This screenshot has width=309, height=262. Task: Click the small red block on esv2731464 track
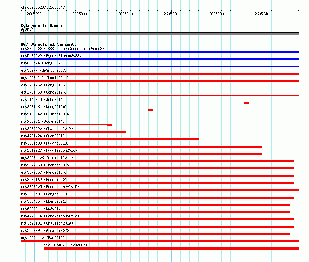(151, 110)
